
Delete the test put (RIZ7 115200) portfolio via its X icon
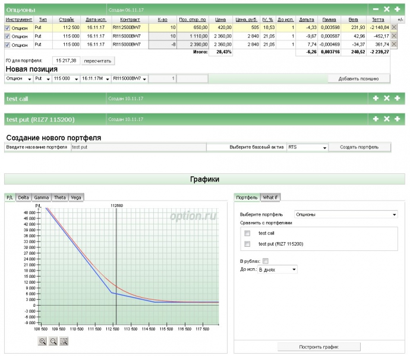pyautogui.click(x=386, y=119)
